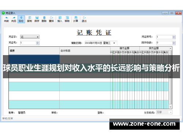Click into the 凭证序号 number field
The image size is (183, 133).
coord(164,37)
